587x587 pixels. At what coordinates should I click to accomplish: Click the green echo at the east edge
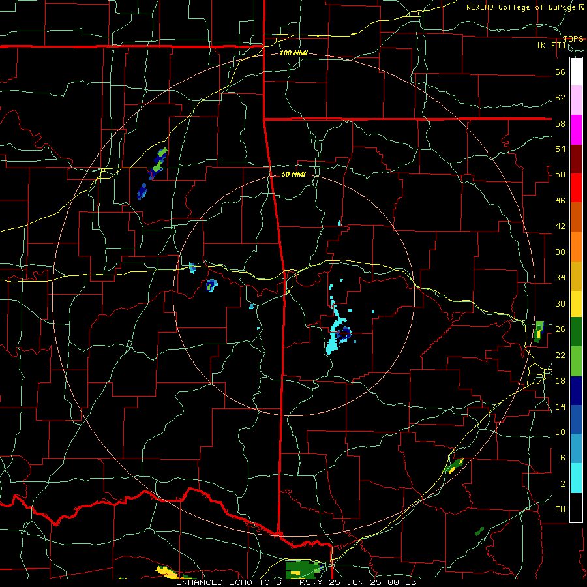pyautogui.click(x=539, y=331)
